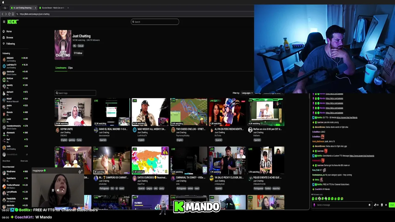This screenshot has width=395, height=222.
Task: Open the Apple menu
Action: point(3,2)
